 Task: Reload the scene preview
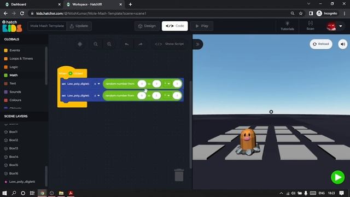coord(321,44)
